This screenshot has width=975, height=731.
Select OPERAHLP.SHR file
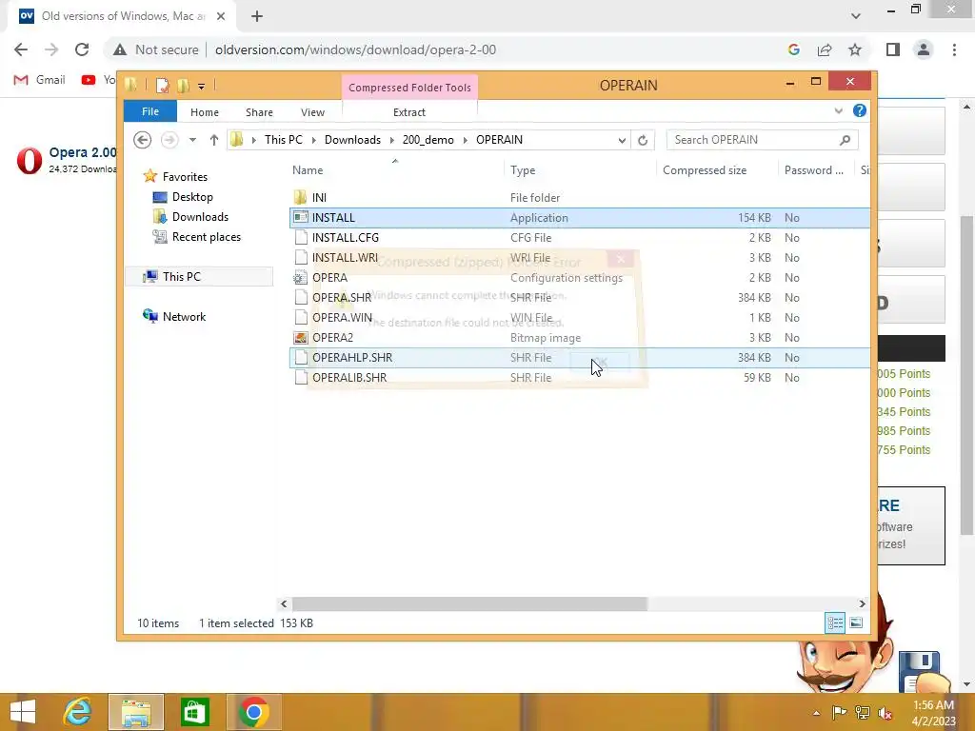click(580, 358)
